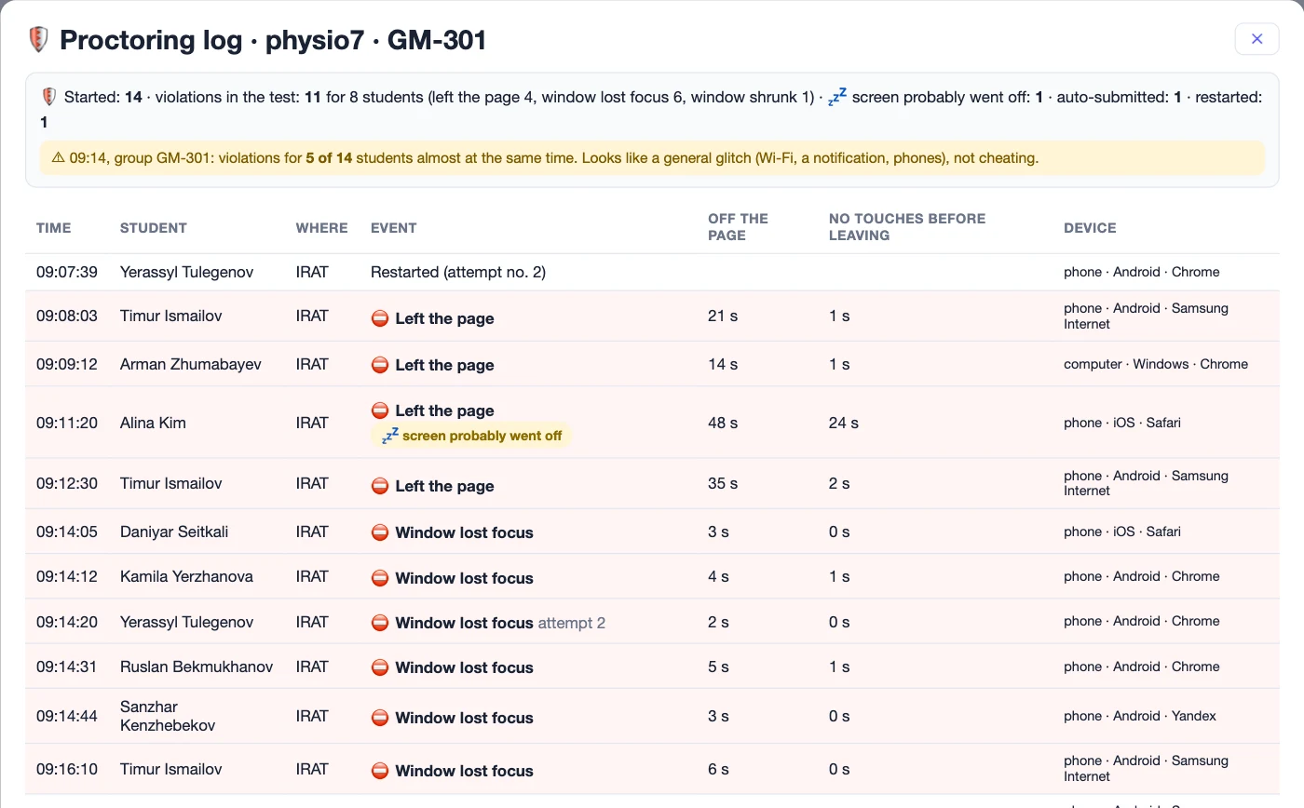Click the 'attempt 2' label in Yerassyl's row

tap(572, 623)
